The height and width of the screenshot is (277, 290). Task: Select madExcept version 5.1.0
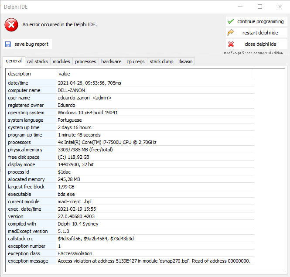[x=63, y=231]
